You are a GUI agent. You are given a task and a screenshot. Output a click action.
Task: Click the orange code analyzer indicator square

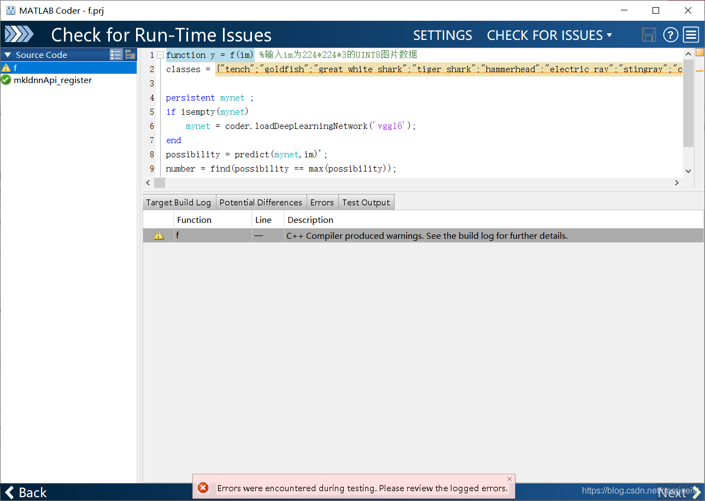pos(700,52)
